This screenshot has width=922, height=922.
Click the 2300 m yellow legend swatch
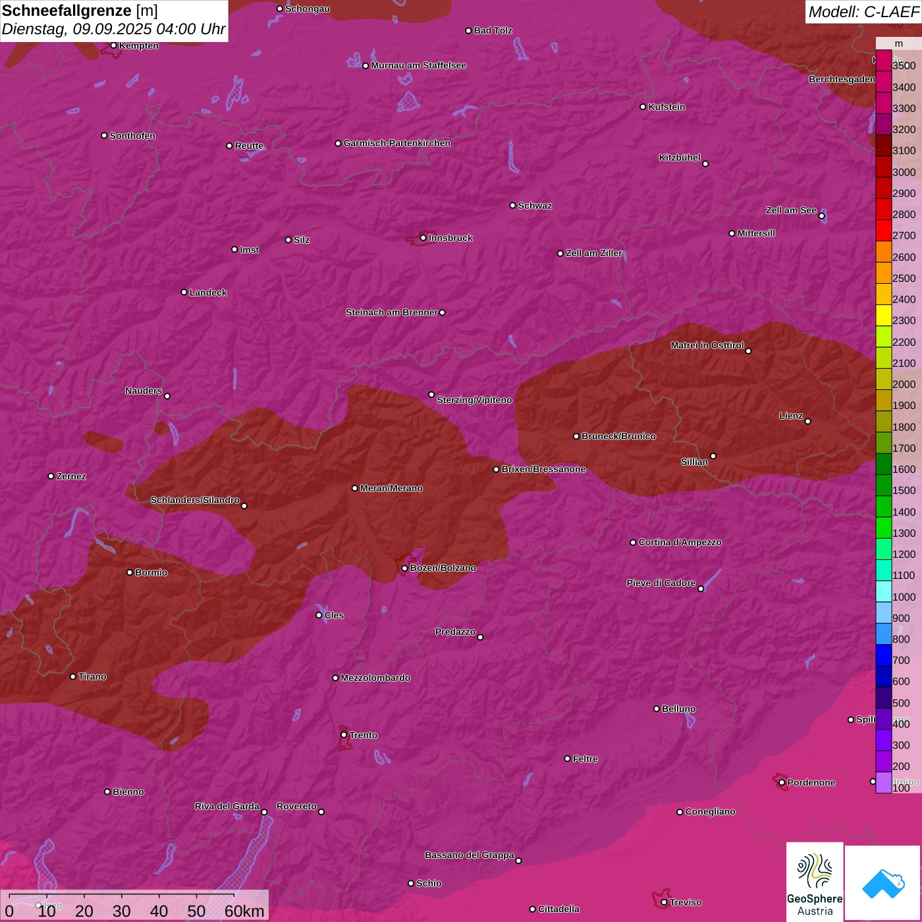(883, 315)
